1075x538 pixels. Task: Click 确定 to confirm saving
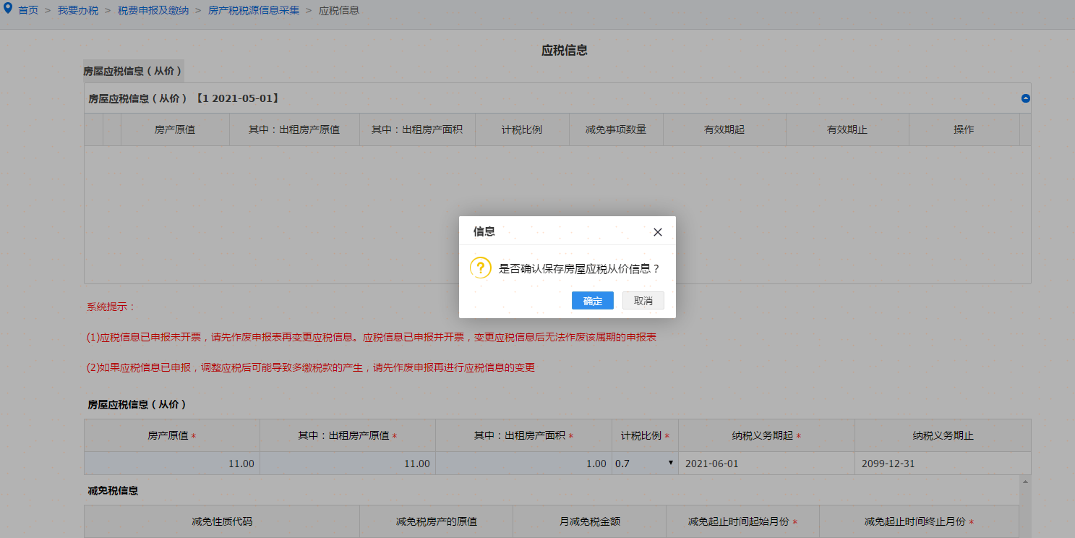[592, 301]
